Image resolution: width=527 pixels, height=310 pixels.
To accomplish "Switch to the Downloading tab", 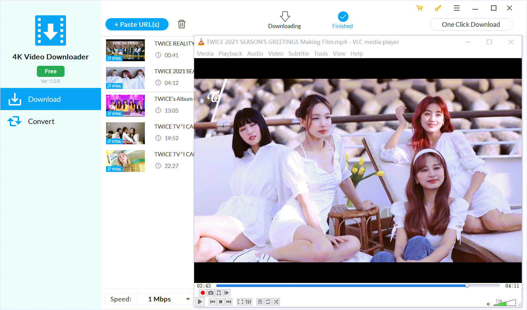I will click(284, 20).
